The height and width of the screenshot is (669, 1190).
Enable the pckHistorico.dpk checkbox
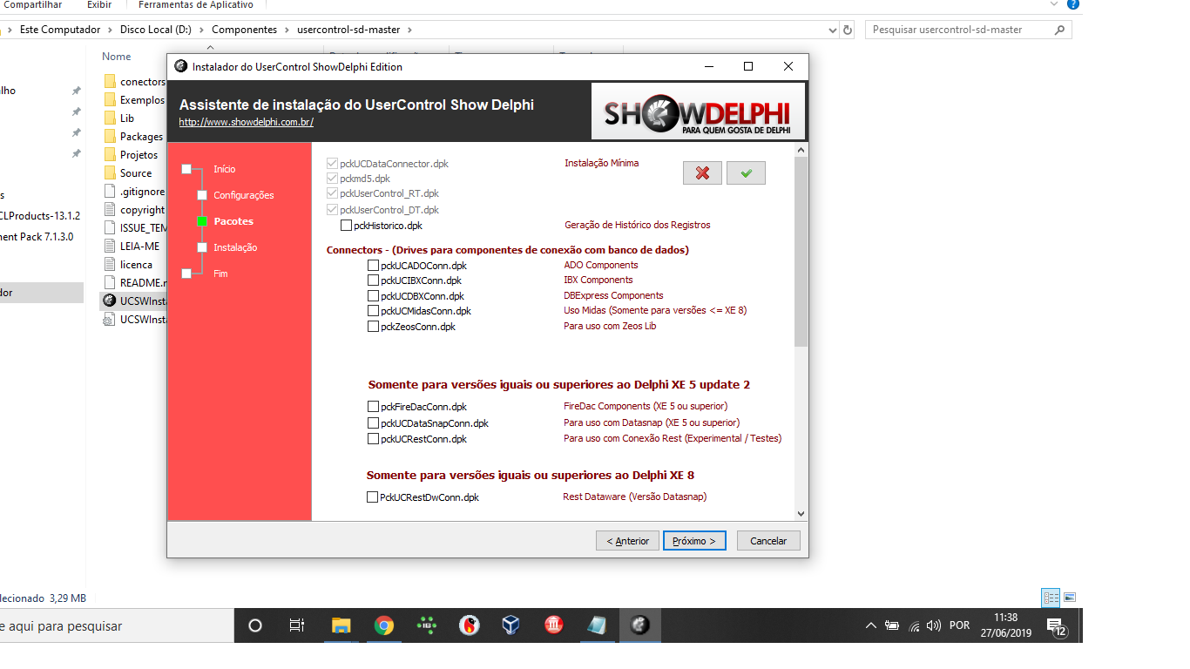[347, 226]
